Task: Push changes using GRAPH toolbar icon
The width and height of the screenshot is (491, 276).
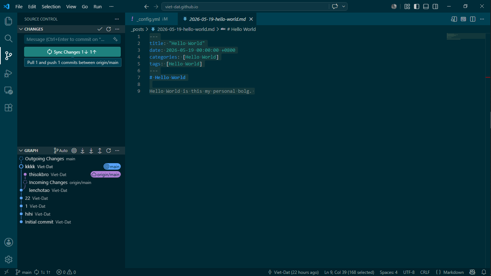Action: click(100, 151)
